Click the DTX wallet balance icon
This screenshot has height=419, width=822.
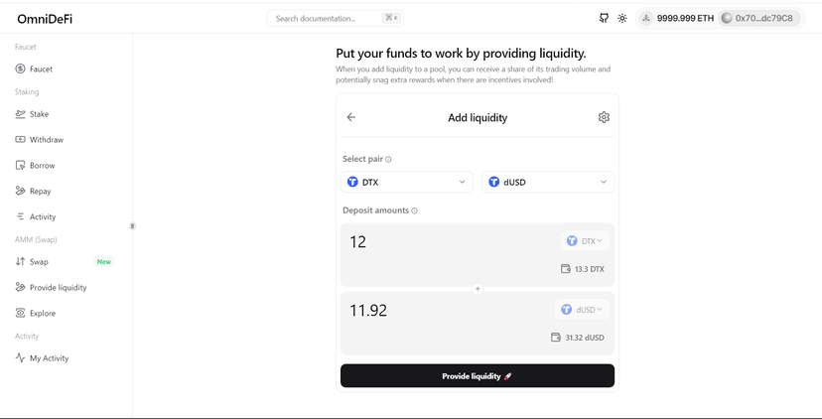point(565,269)
